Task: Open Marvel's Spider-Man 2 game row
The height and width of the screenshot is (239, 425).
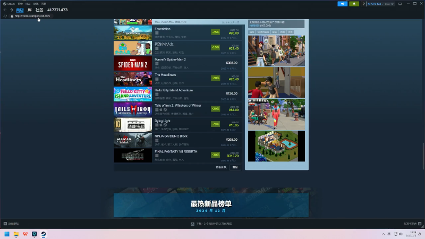Action: 178,63
